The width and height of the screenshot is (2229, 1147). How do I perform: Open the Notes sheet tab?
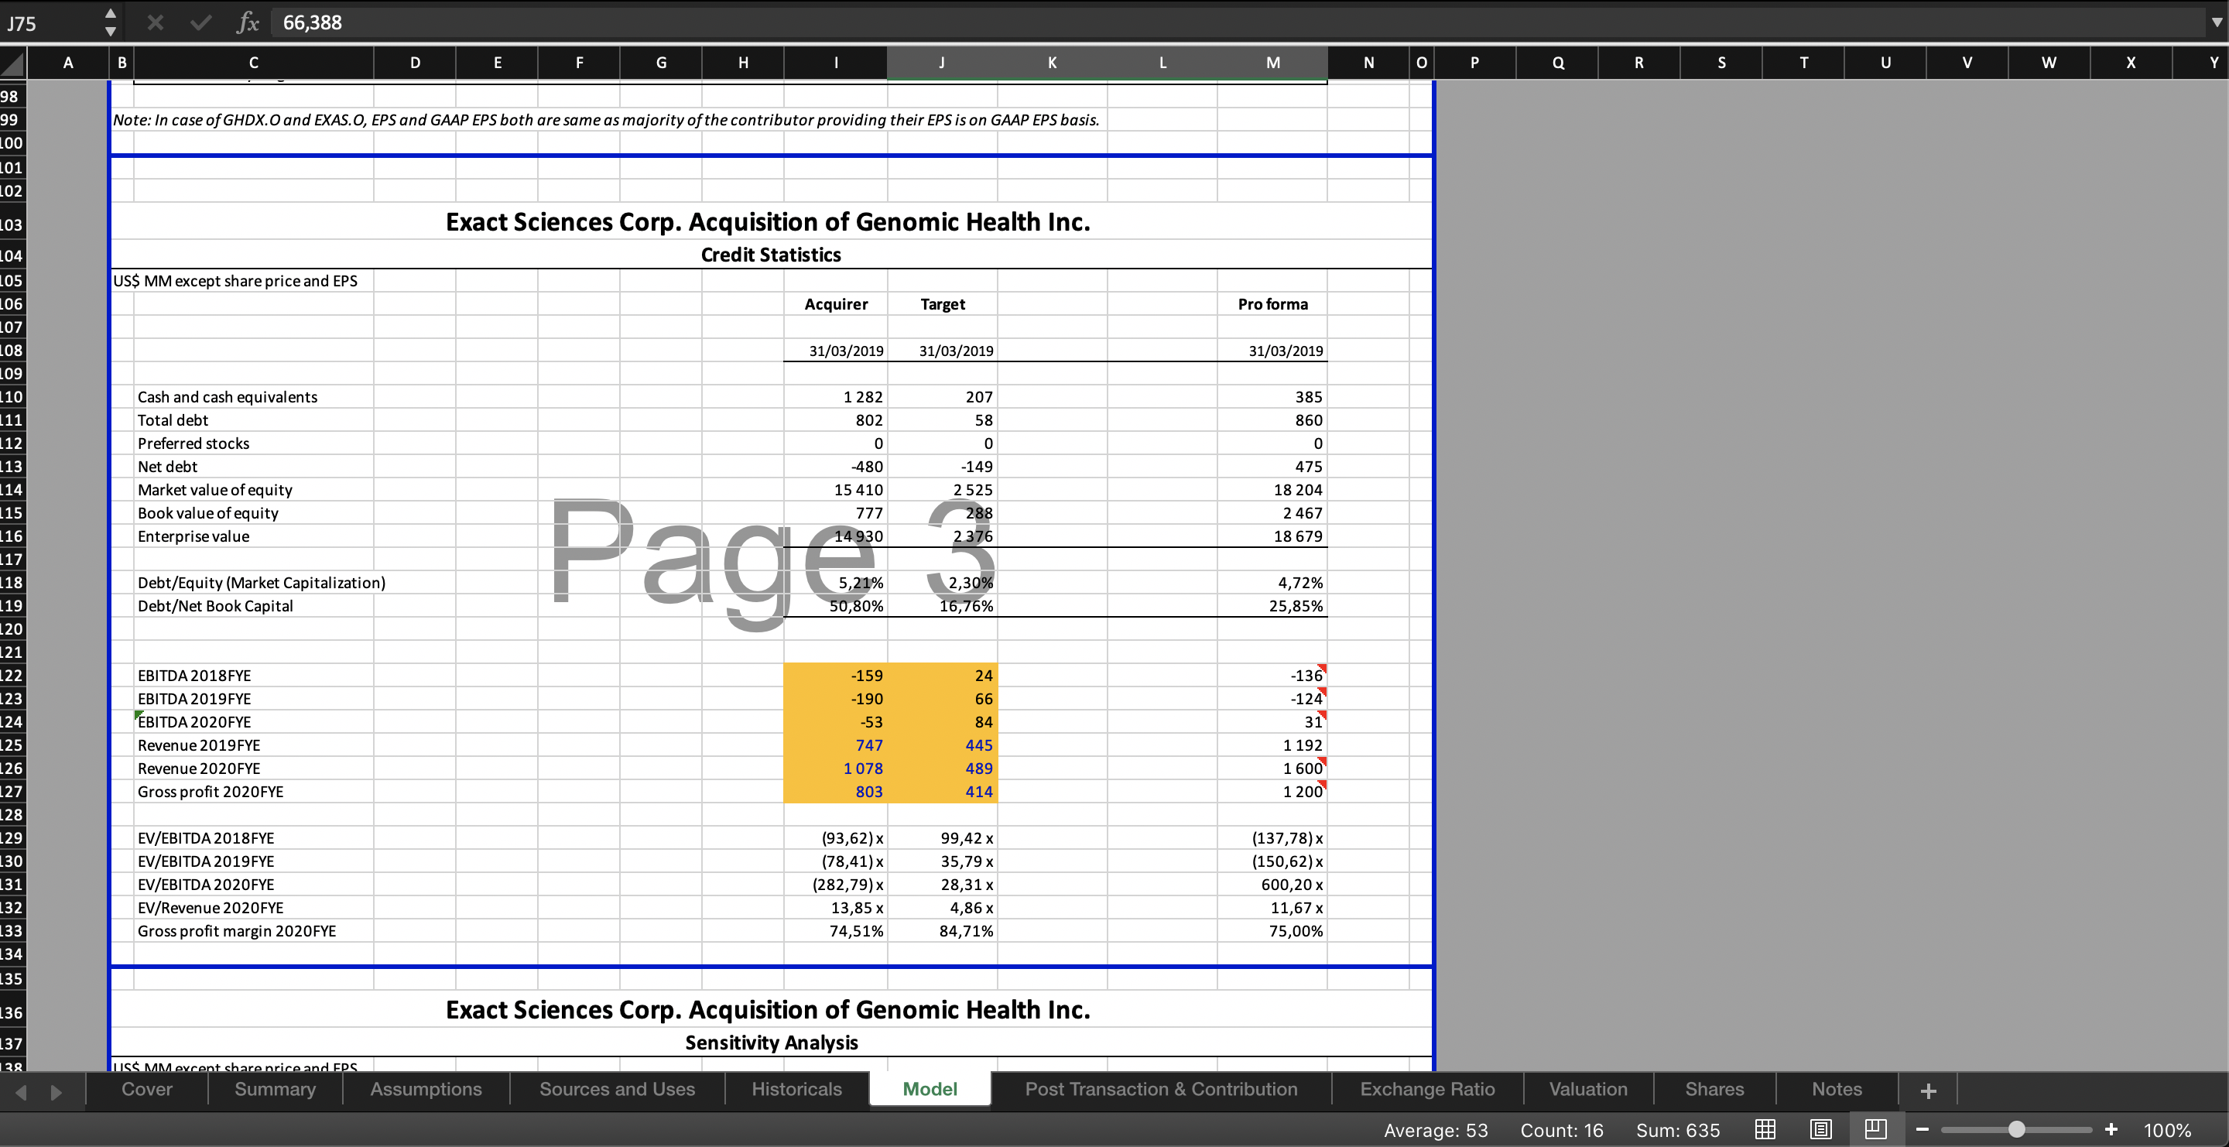coord(1837,1089)
